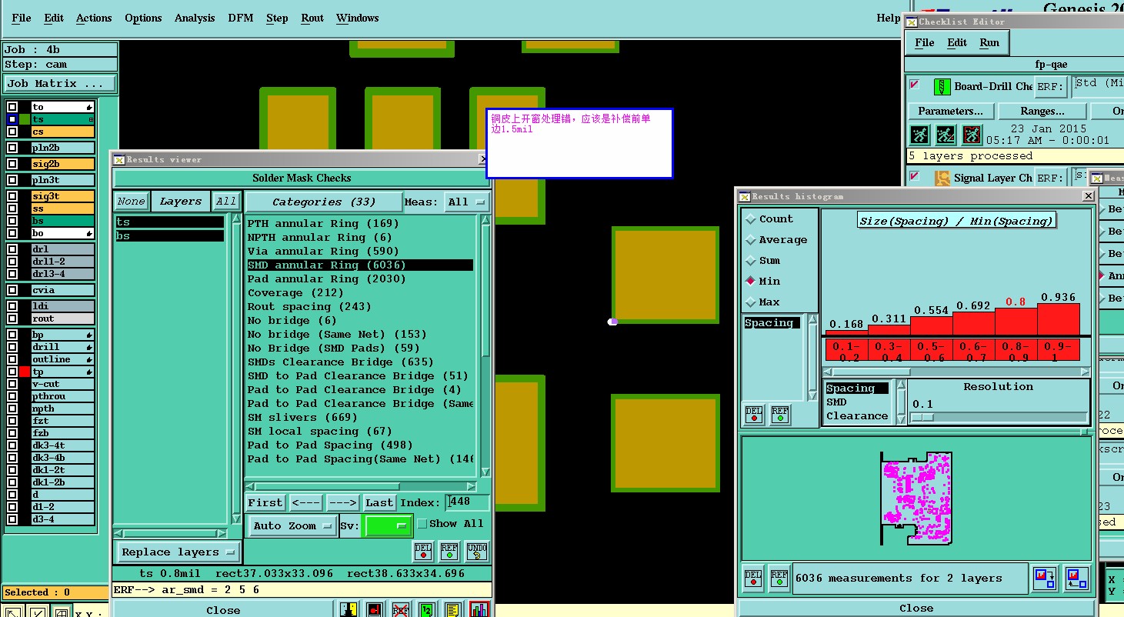Image resolution: width=1124 pixels, height=617 pixels.
Task: Toggle visibility box of layer tp
Action: tap(12, 372)
